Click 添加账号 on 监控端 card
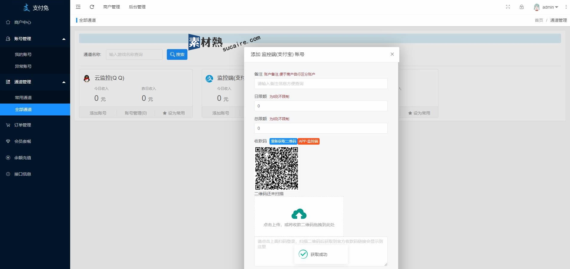 click(x=221, y=113)
